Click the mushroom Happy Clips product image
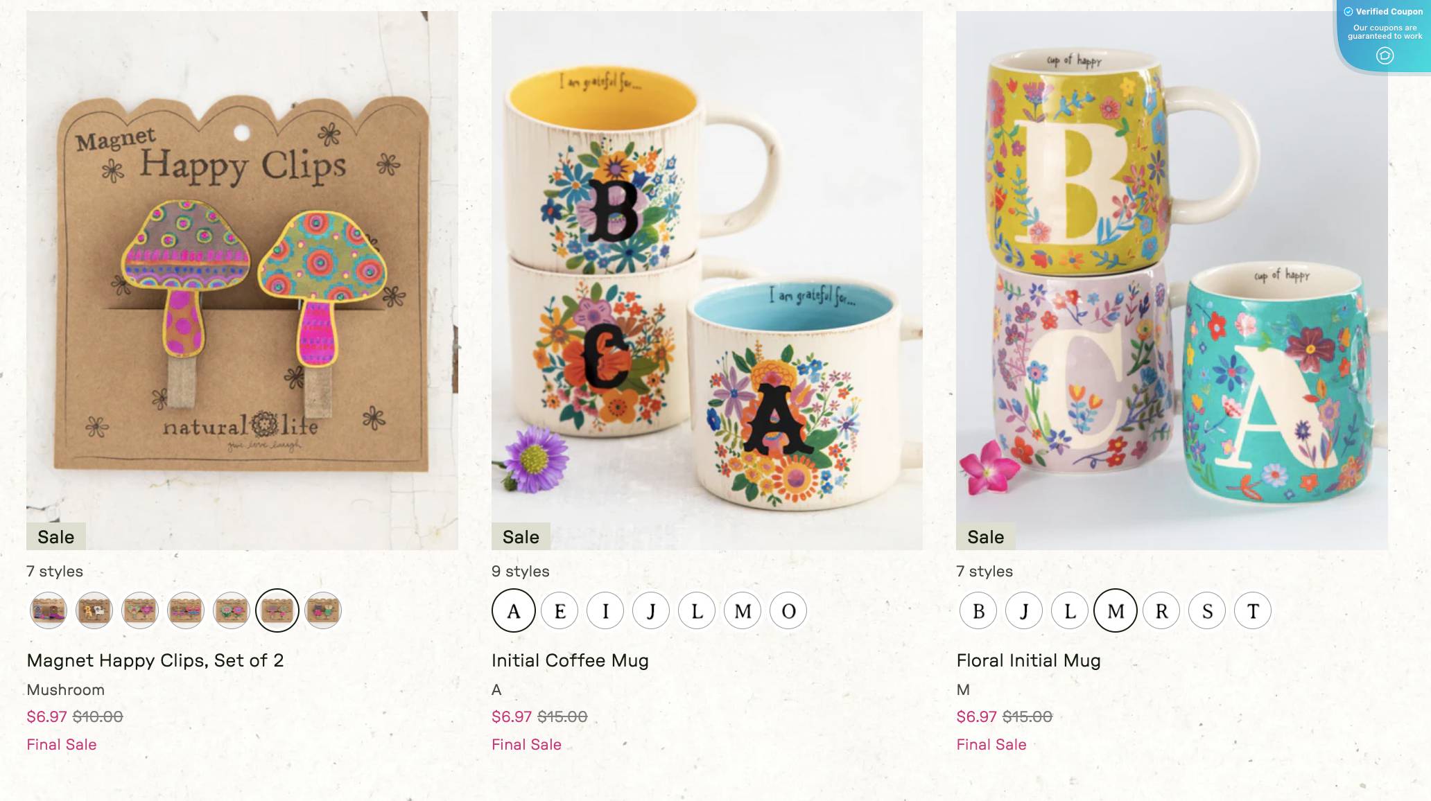This screenshot has height=801, width=1431. [x=242, y=281]
